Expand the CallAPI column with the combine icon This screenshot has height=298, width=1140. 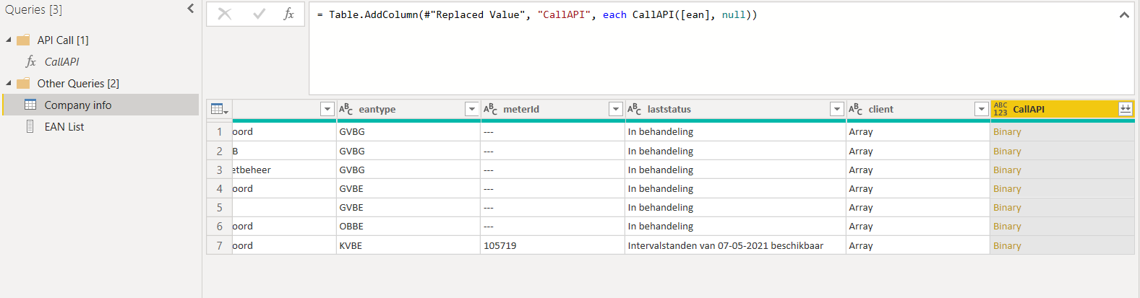point(1125,109)
